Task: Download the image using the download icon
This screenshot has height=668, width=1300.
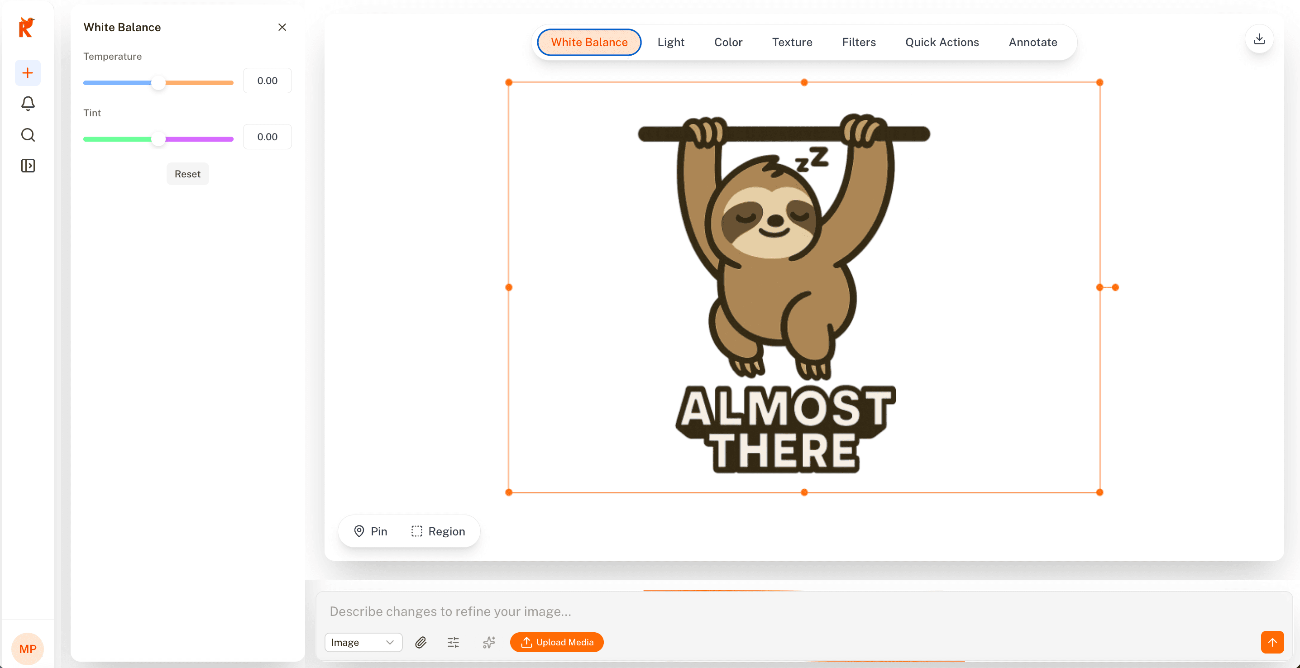Action: [x=1260, y=38]
